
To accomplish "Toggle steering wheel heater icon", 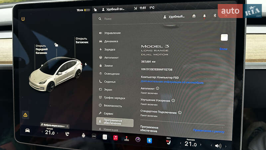I will (83, 135).
